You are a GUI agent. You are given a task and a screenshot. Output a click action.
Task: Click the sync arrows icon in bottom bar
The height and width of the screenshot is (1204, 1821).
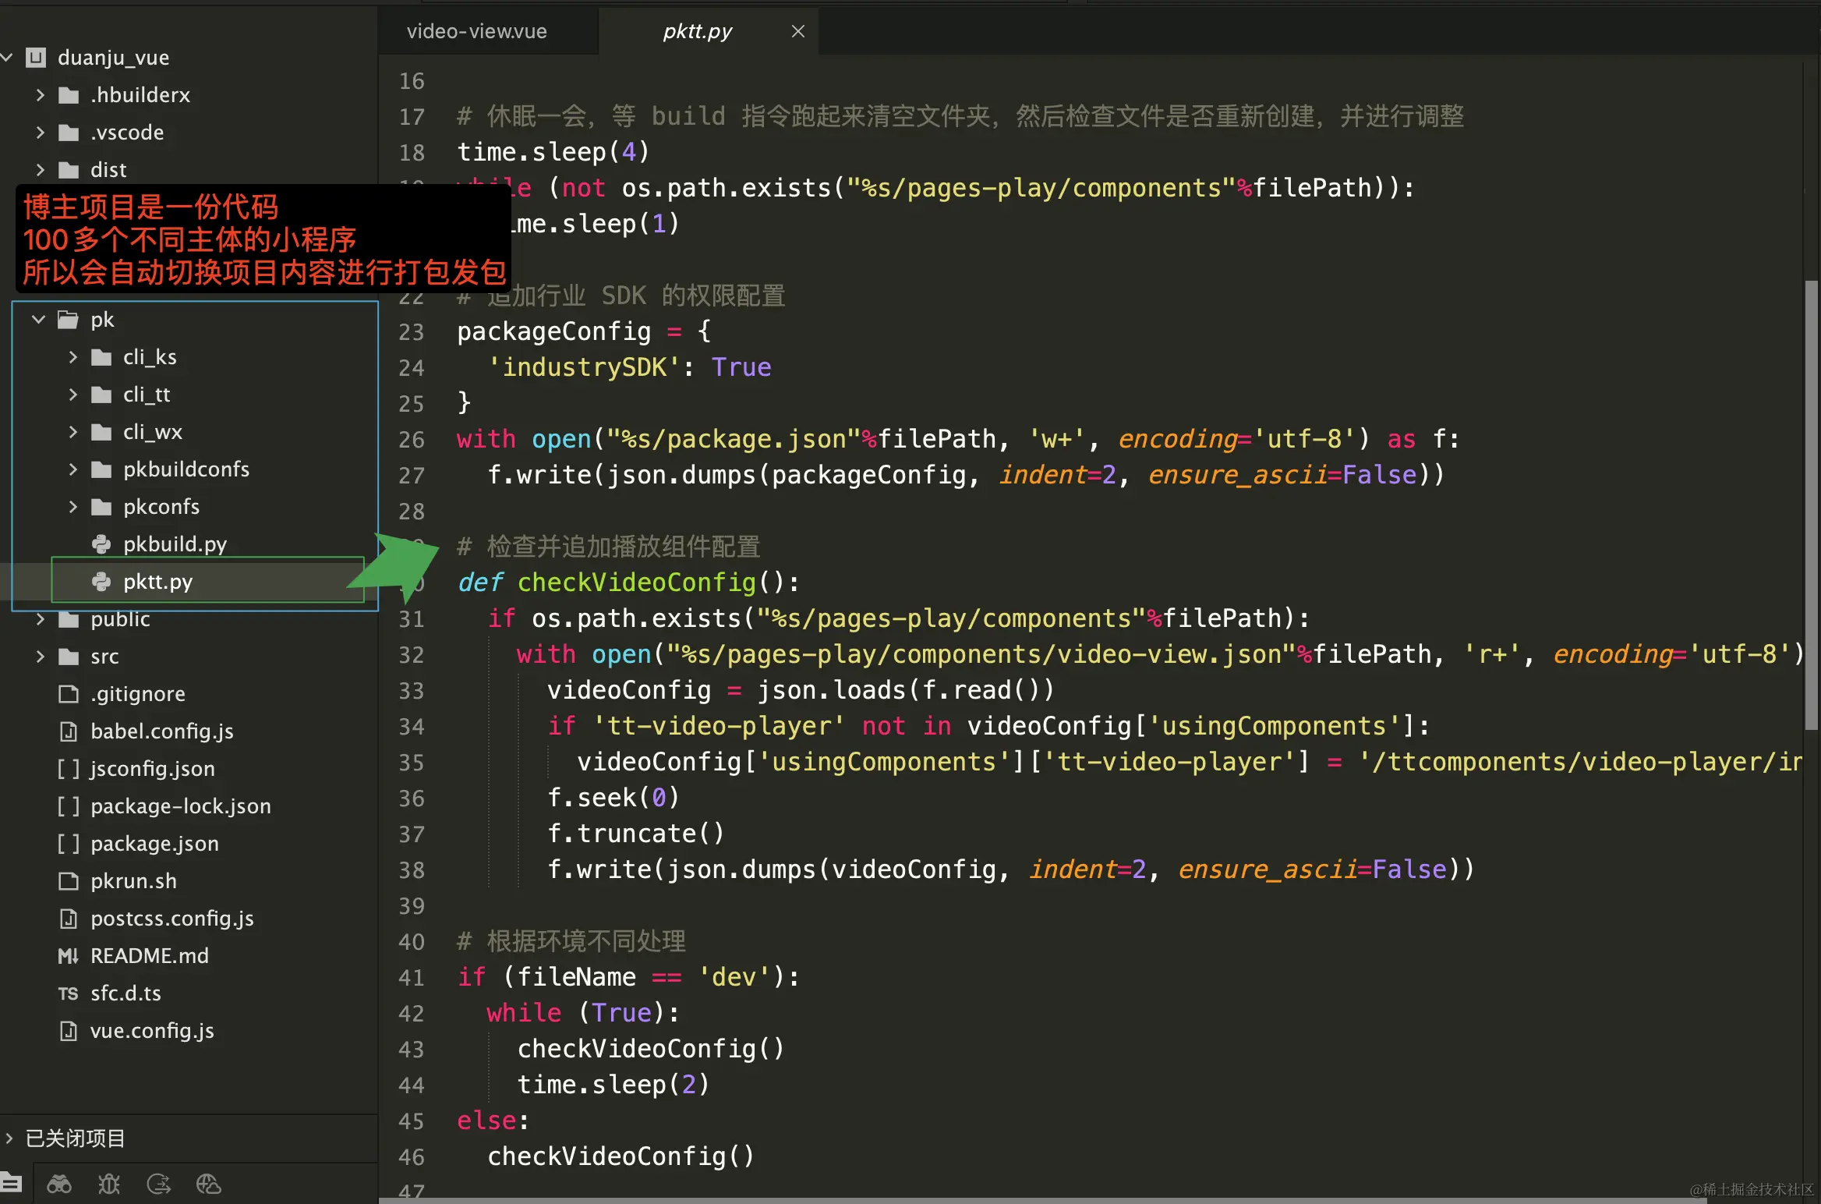(159, 1185)
